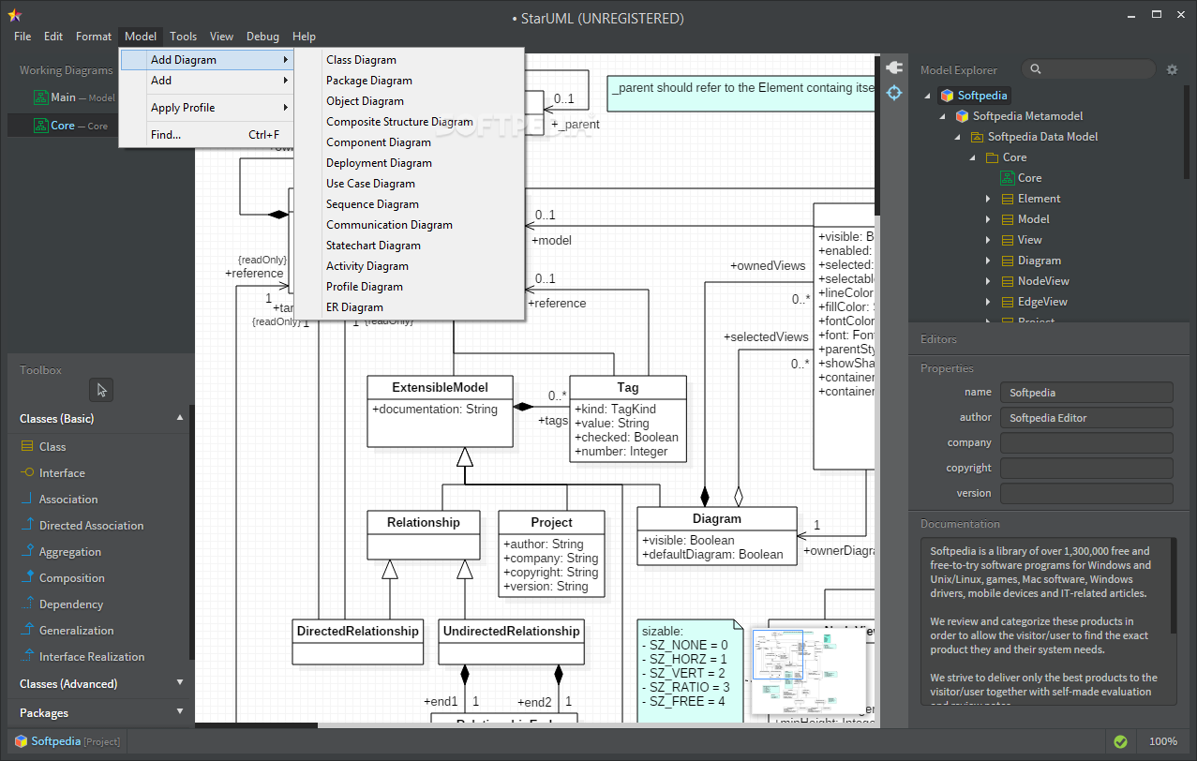The width and height of the screenshot is (1197, 761).
Task: Open the File menu
Action: 22,37
